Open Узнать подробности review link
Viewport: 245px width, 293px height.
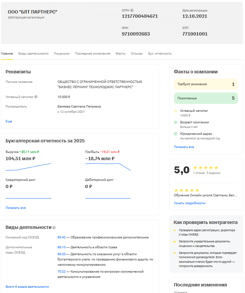(x=189, y=203)
